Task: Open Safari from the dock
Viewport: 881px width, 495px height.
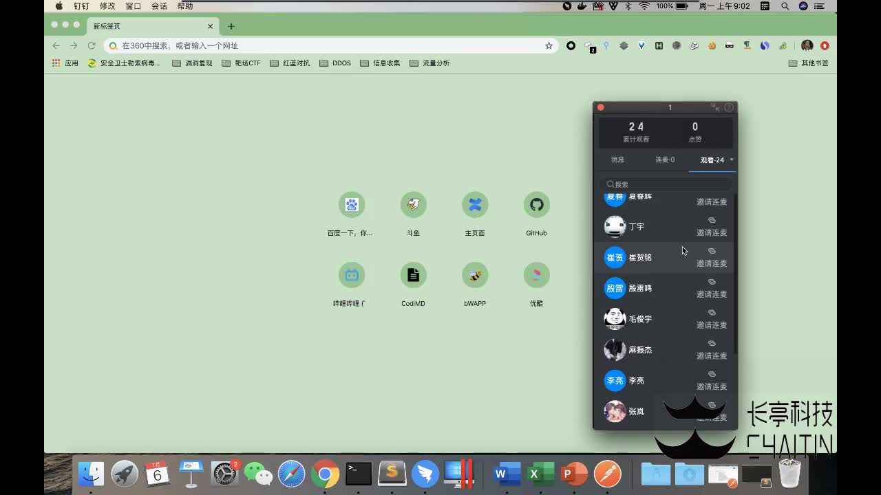Action: coord(292,474)
